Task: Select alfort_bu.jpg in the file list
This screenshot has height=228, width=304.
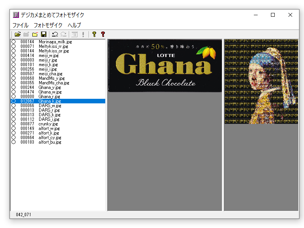Action: click(x=50, y=142)
